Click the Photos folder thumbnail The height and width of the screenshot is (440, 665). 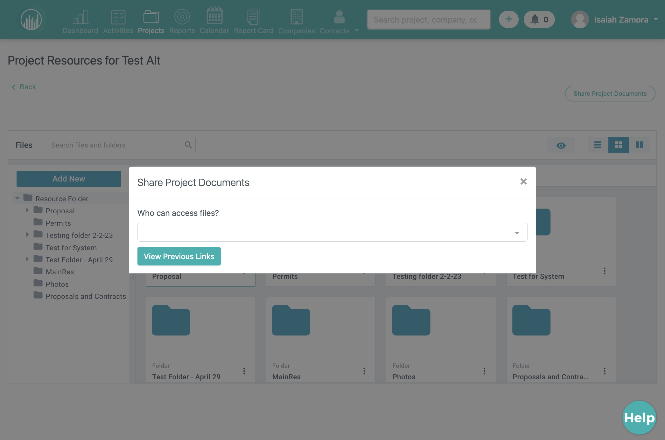click(411, 320)
